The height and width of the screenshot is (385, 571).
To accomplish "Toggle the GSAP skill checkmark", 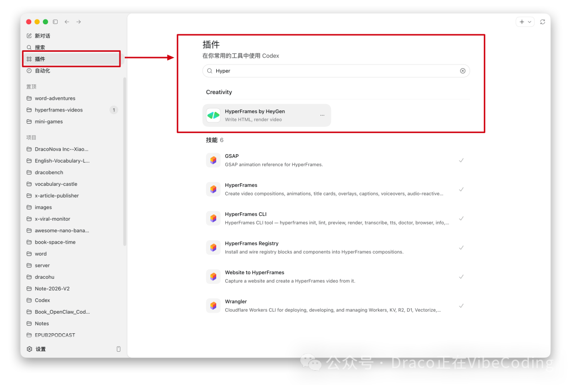I will pos(462,161).
